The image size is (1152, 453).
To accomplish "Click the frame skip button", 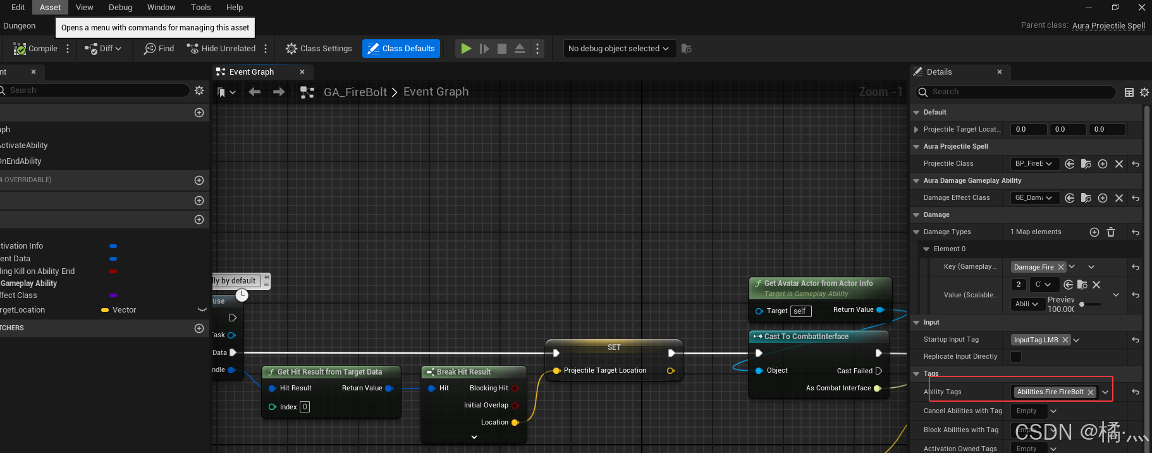I will pyautogui.click(x=484, y=49).
